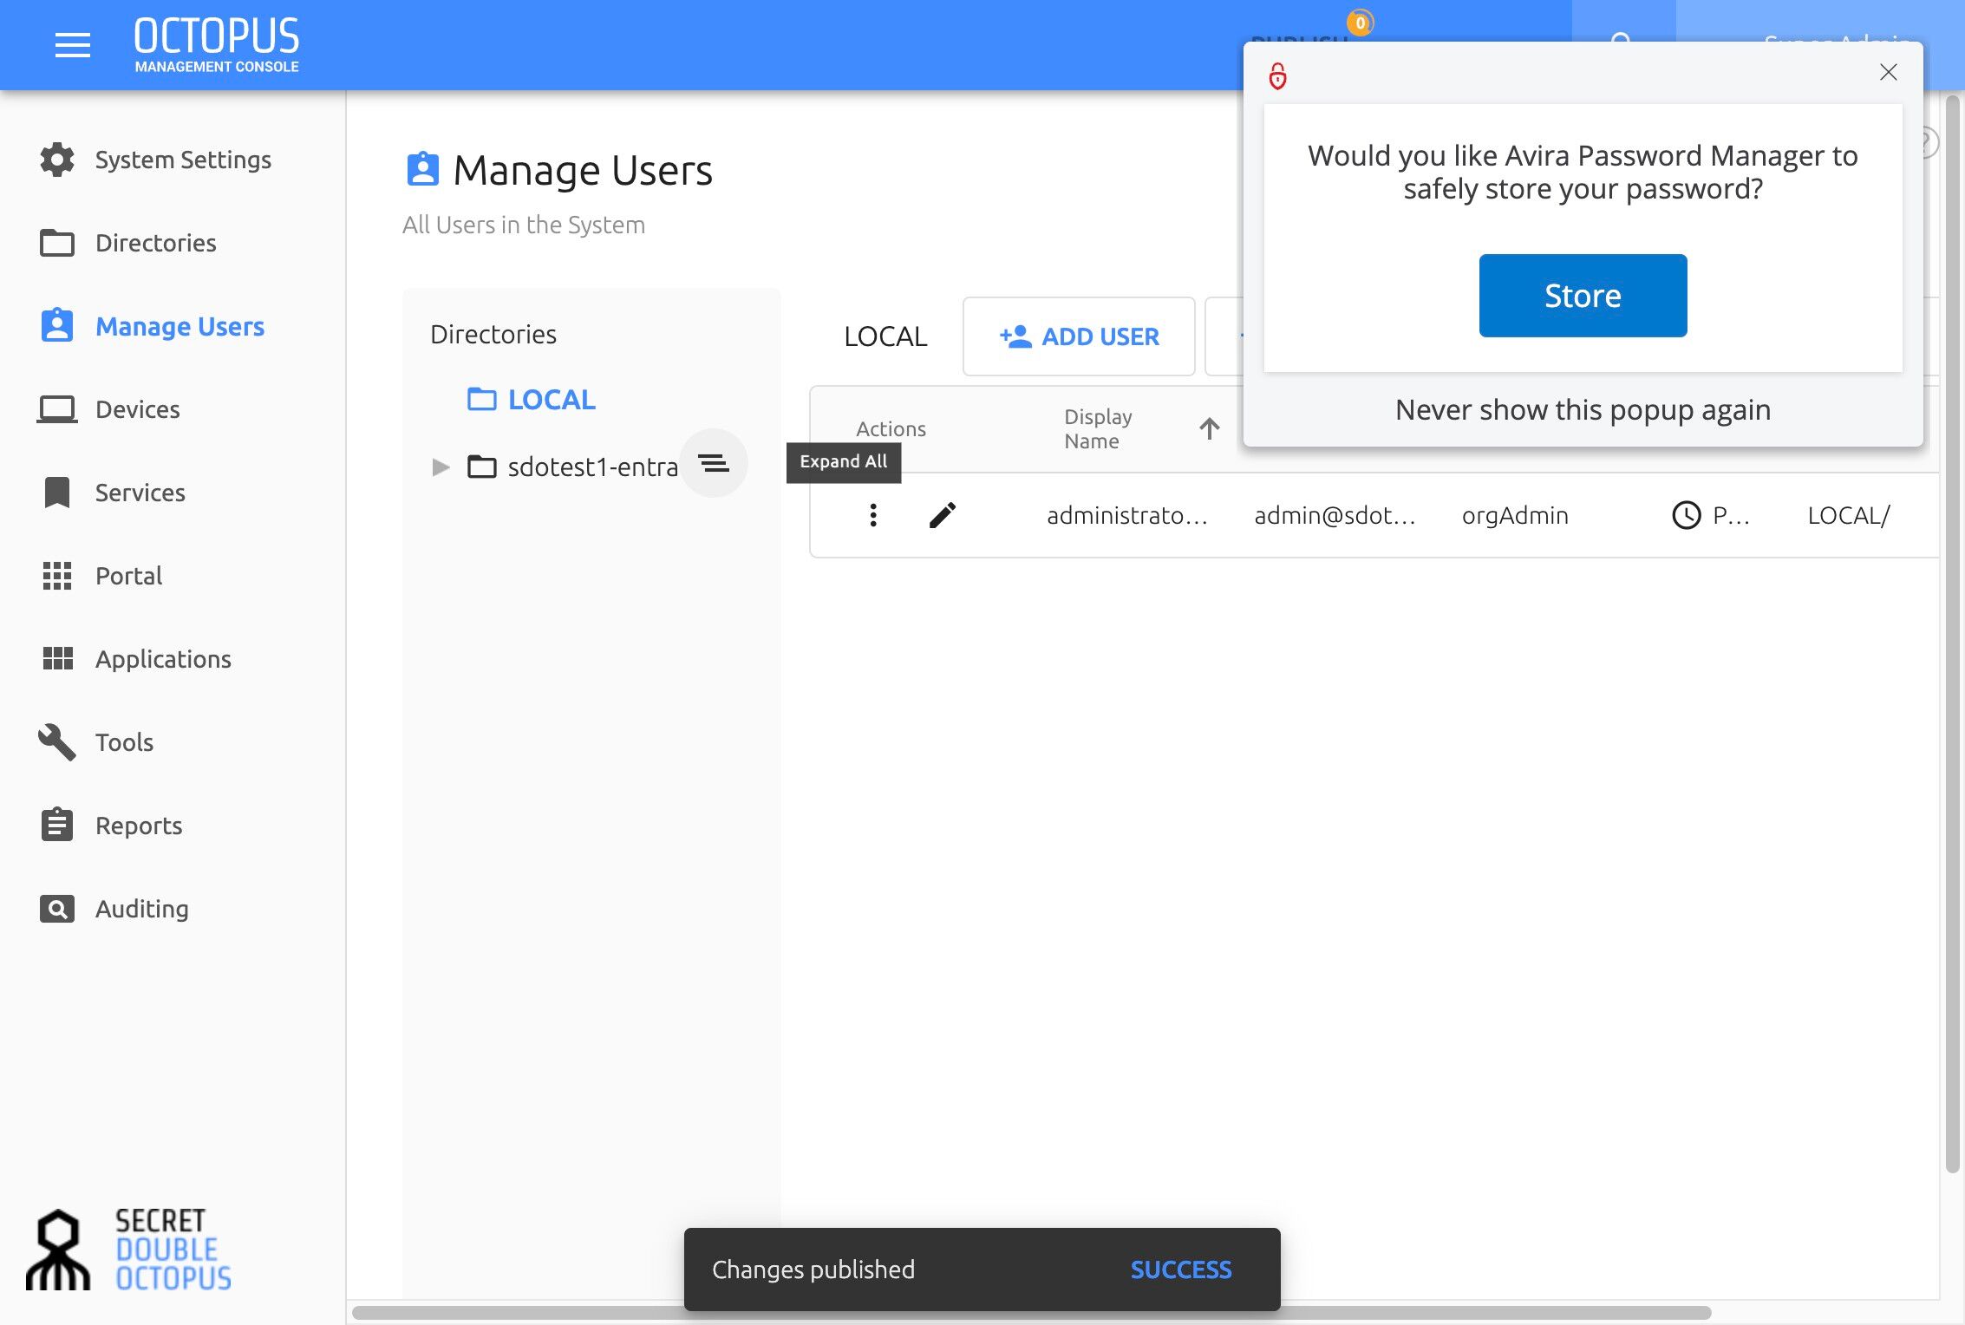1965x1325 pixels.
Task: Click the ADD USER button
Action: tap(1079, 336)
